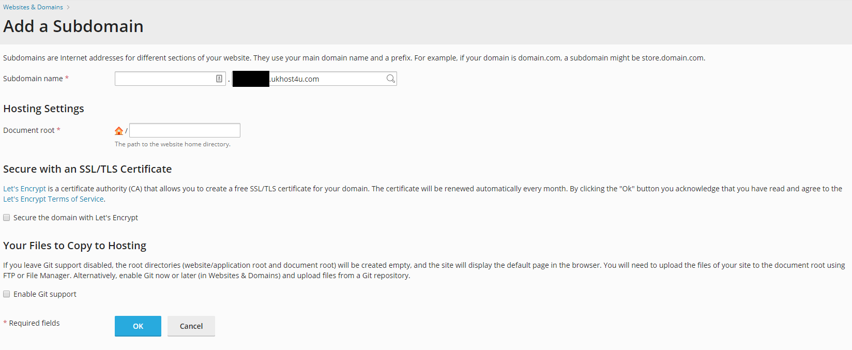Click the Document root path field
The image size is (852, 350).
(x=184, y=130)
